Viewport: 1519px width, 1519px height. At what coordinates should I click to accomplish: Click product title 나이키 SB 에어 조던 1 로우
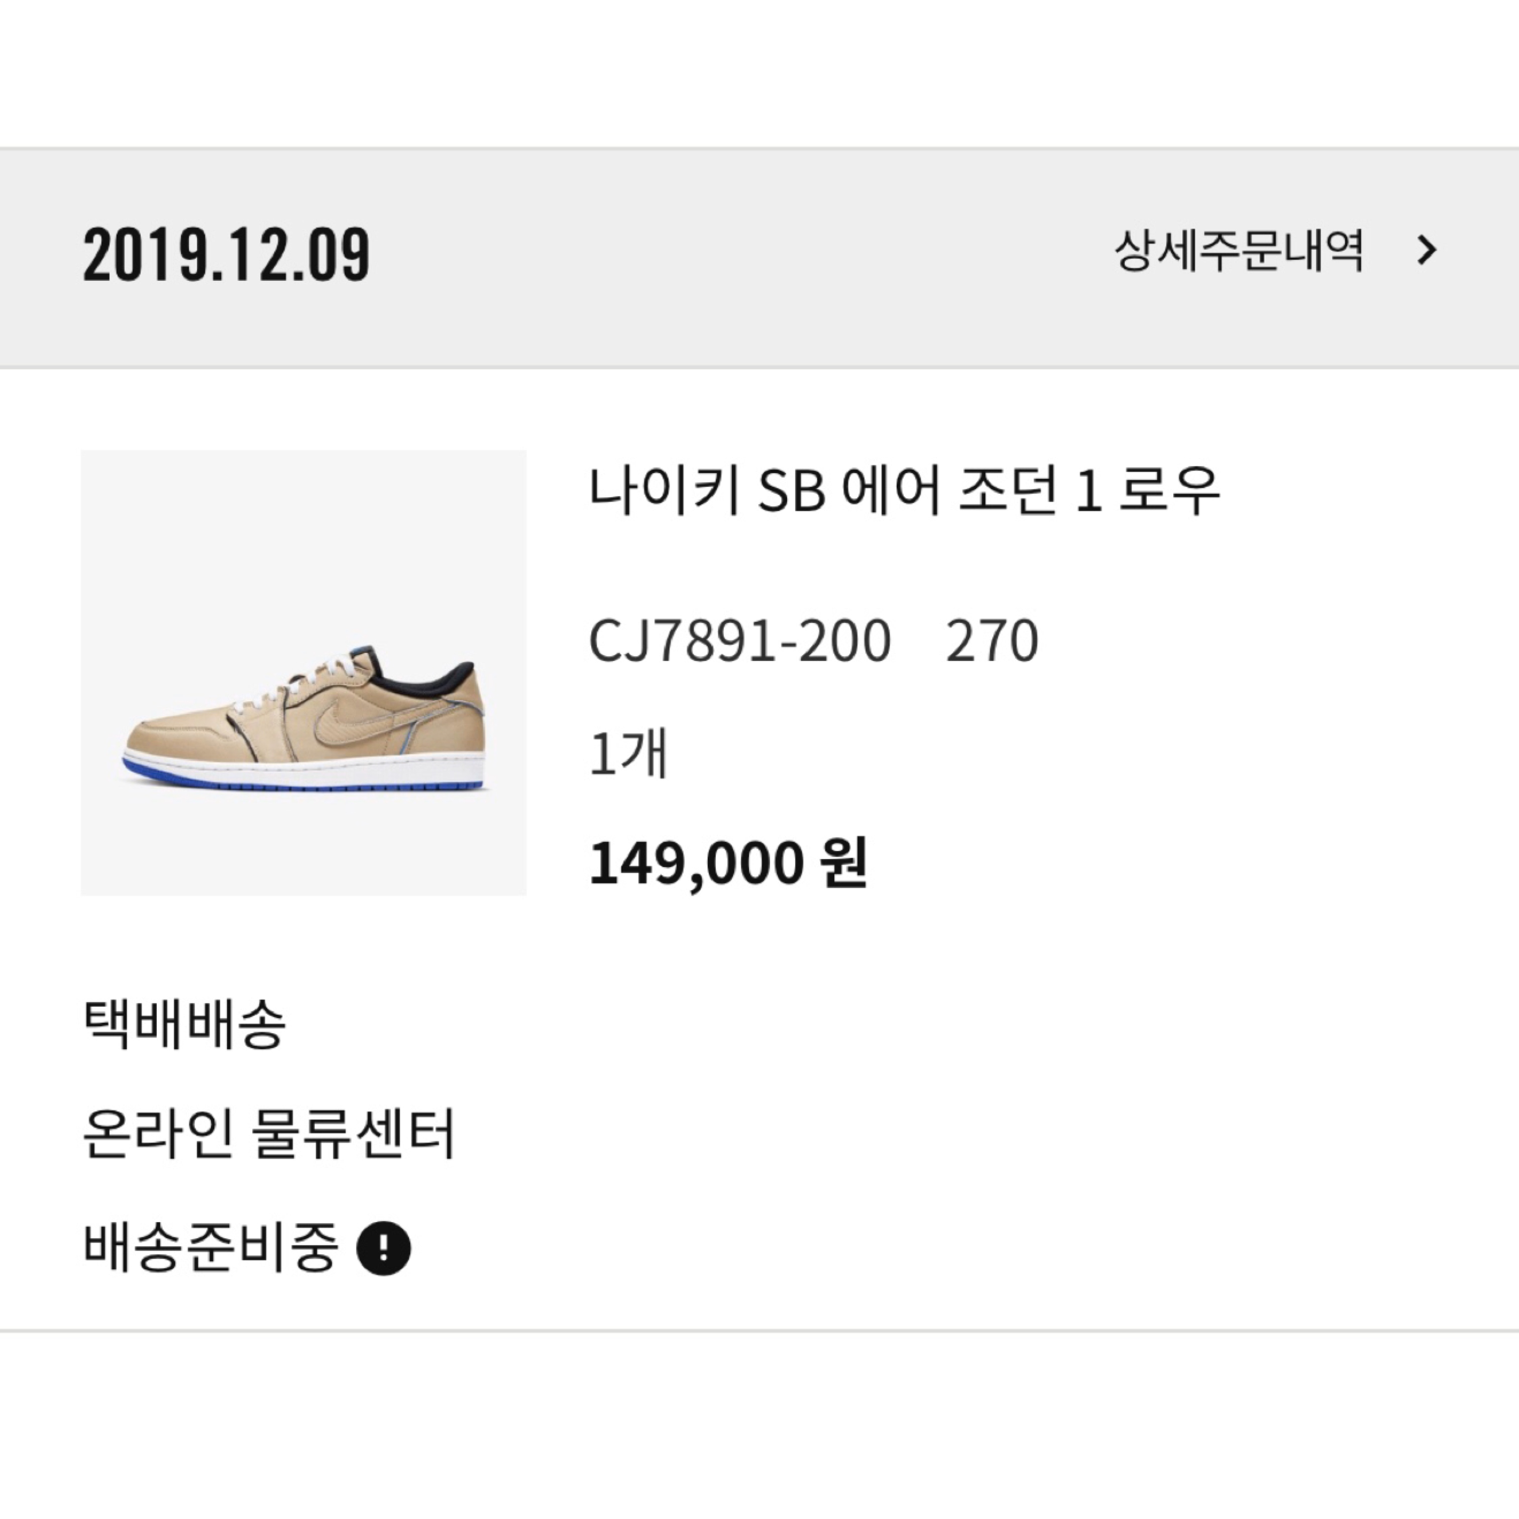904,491
